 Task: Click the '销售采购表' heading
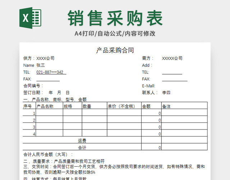115,18
